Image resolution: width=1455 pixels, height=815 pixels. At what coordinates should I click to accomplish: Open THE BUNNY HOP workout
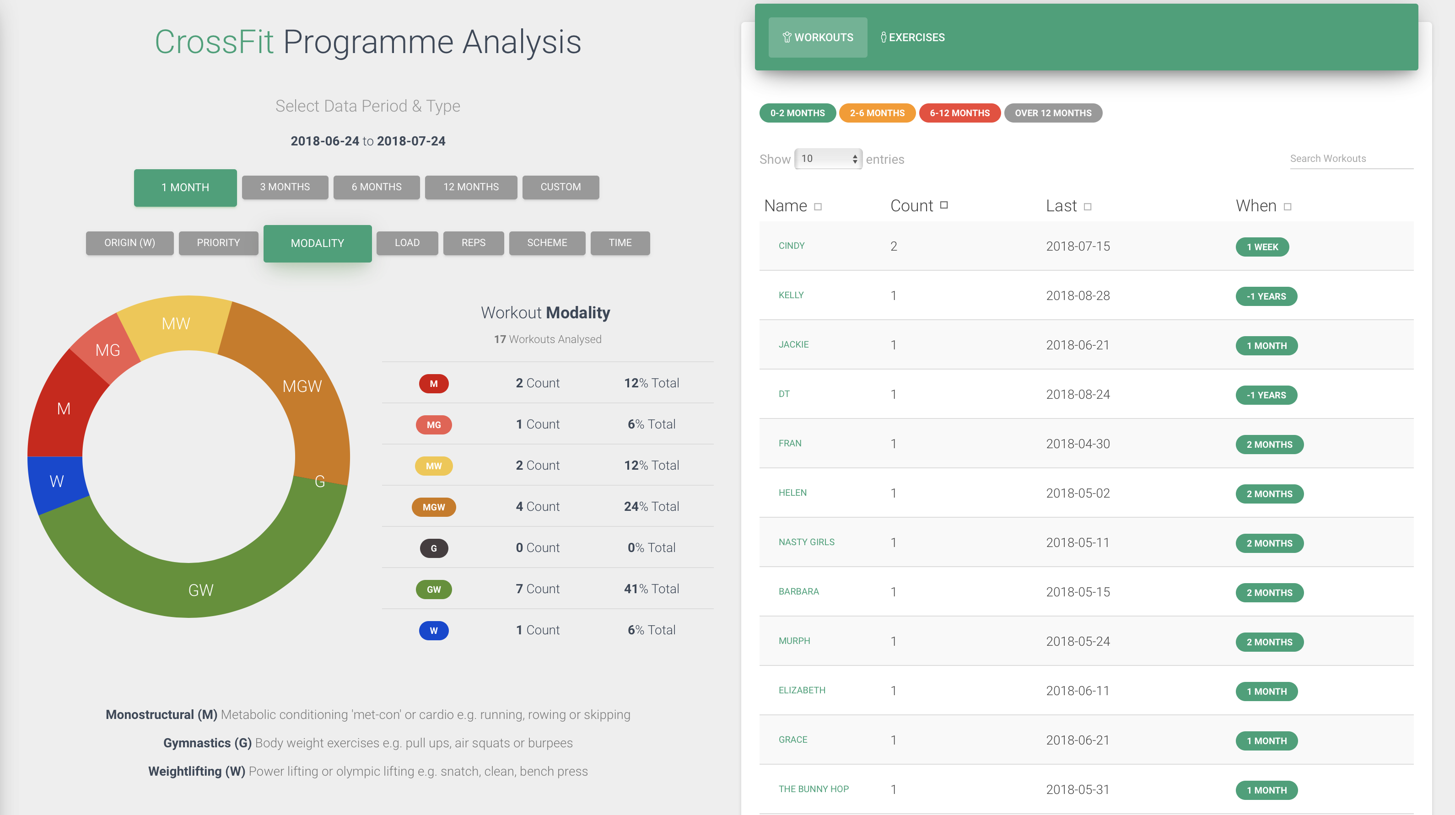(814, 789)
